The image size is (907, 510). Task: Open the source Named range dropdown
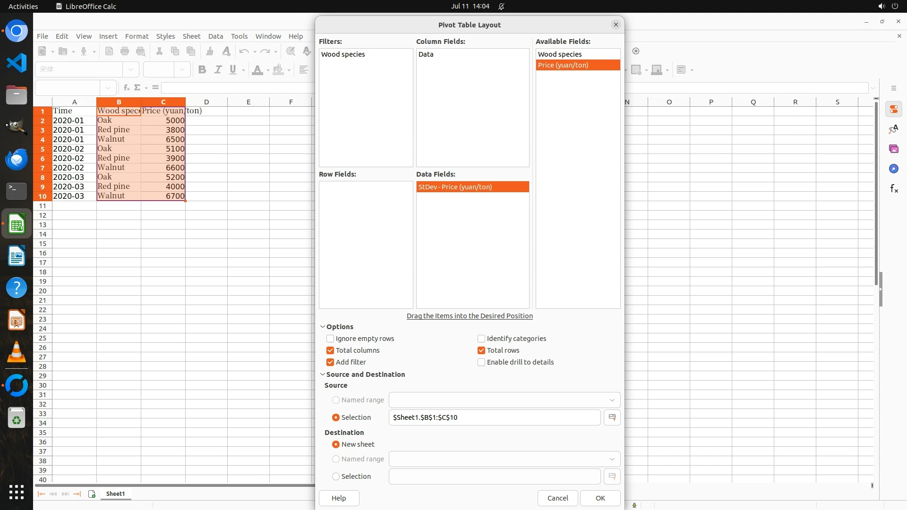click(612, 400)
